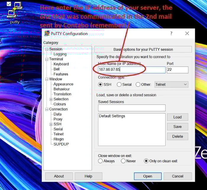The height and width of the screenshot is (190, 207).
Task: Open the Behaviour settings category
Action: point(62,89)
